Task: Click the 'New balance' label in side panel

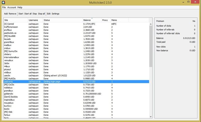Action: coord(162,50)
